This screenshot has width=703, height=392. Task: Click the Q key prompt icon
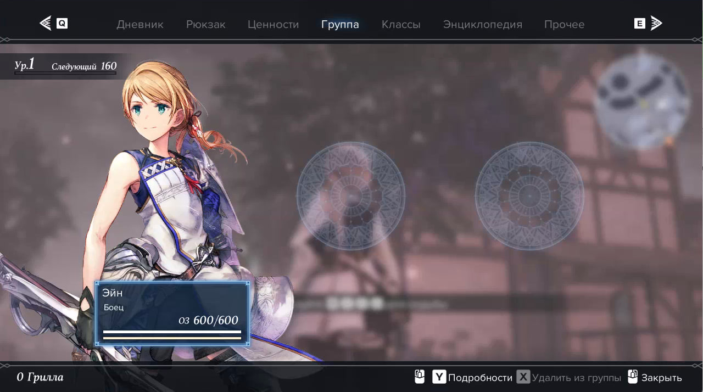(x=62, y=24)
